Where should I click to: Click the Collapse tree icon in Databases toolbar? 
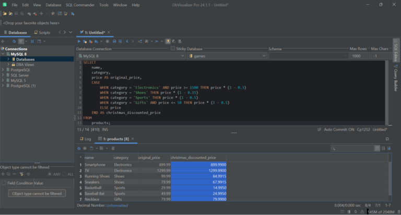pos(32,41)
